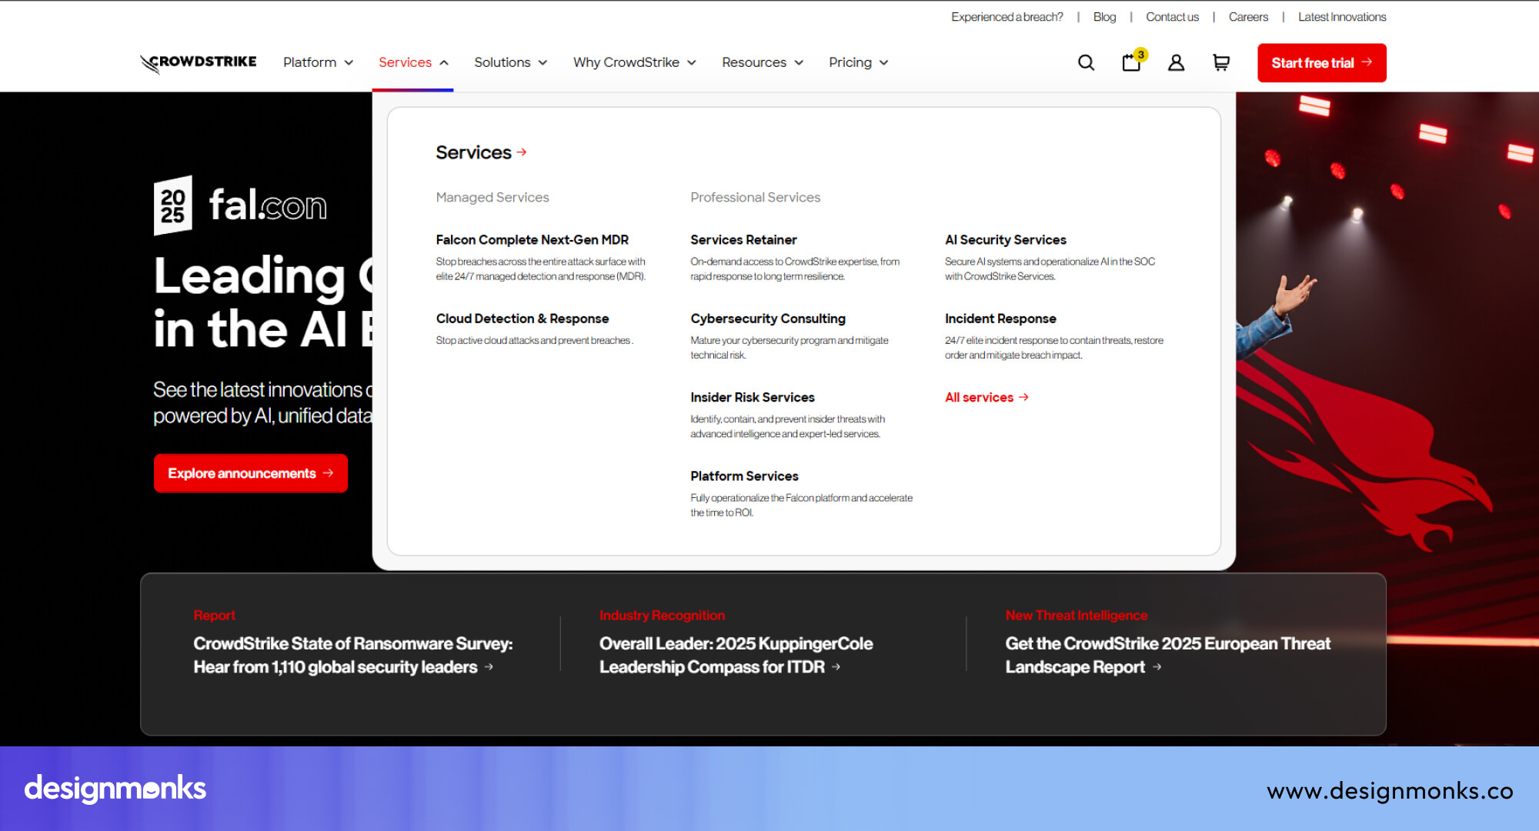This screenshot has width=1539, height=831.
Task: Click the user account icon
Action: (x=1176, y=62)
